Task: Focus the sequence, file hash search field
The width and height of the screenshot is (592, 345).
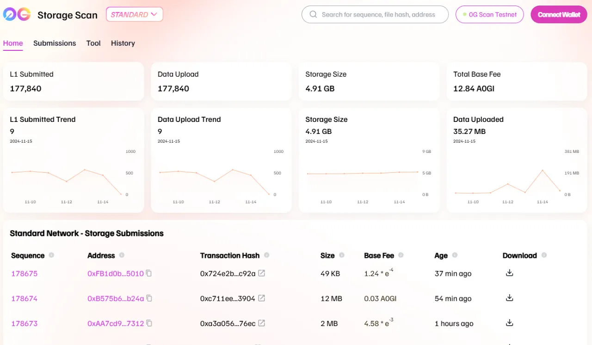Action: coord(378,15)
